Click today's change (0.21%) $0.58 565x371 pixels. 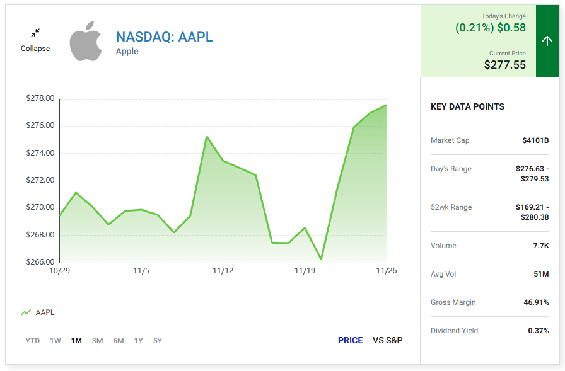tap(491, 28)
